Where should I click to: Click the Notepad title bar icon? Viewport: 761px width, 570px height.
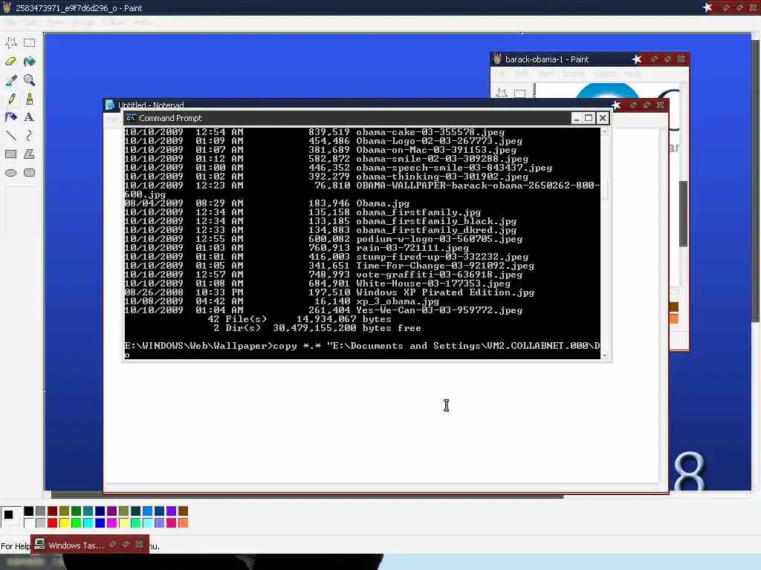point(110,104)
